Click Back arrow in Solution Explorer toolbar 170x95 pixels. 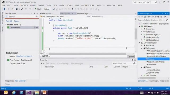pos(139,17)
